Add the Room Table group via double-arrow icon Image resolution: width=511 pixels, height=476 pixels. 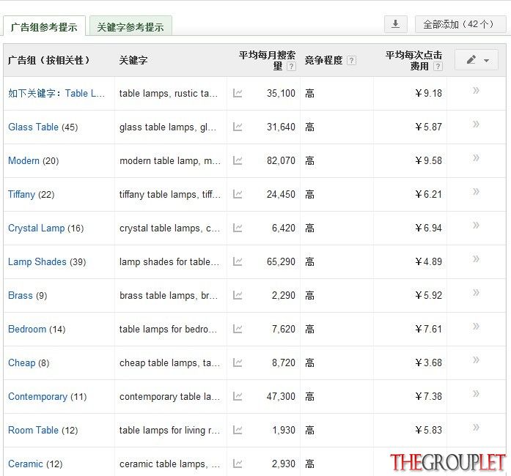point(476,427)
